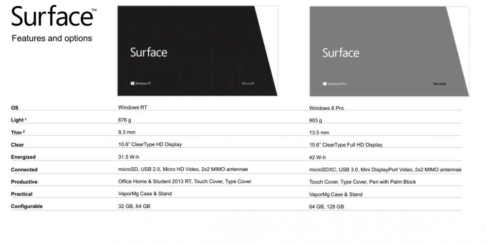Click the Microsoft label in the black thumbnail
Viewport: 486px width, 243px height.
(x=248, y=84)
